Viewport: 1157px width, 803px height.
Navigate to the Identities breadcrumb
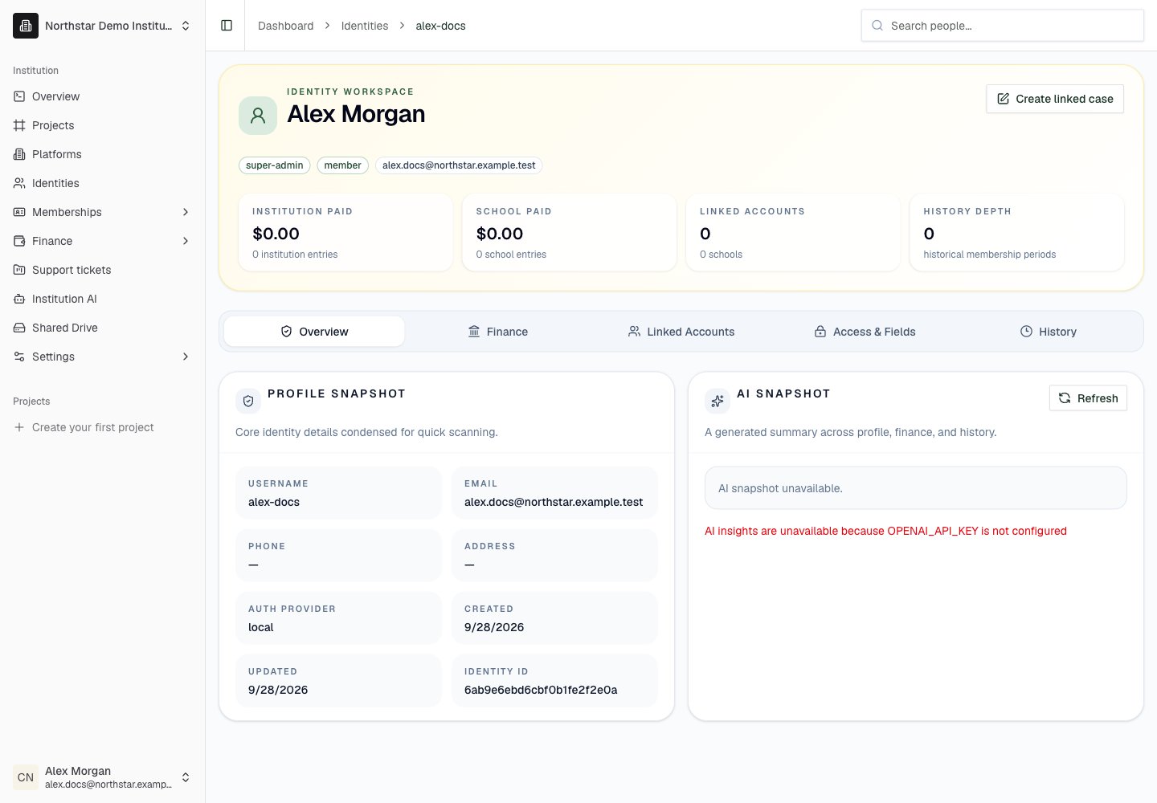[x=365, y=26]
